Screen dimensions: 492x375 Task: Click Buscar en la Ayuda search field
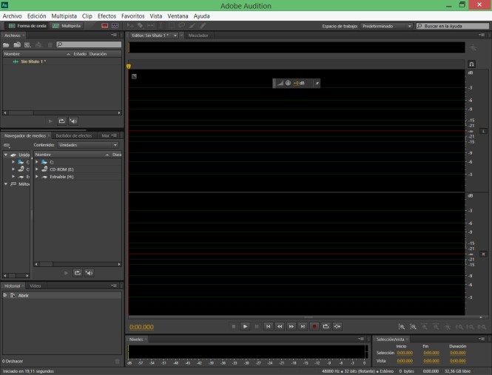(x=453, y=26)
